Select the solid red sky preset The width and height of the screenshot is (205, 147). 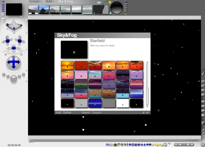click(81, 65)
